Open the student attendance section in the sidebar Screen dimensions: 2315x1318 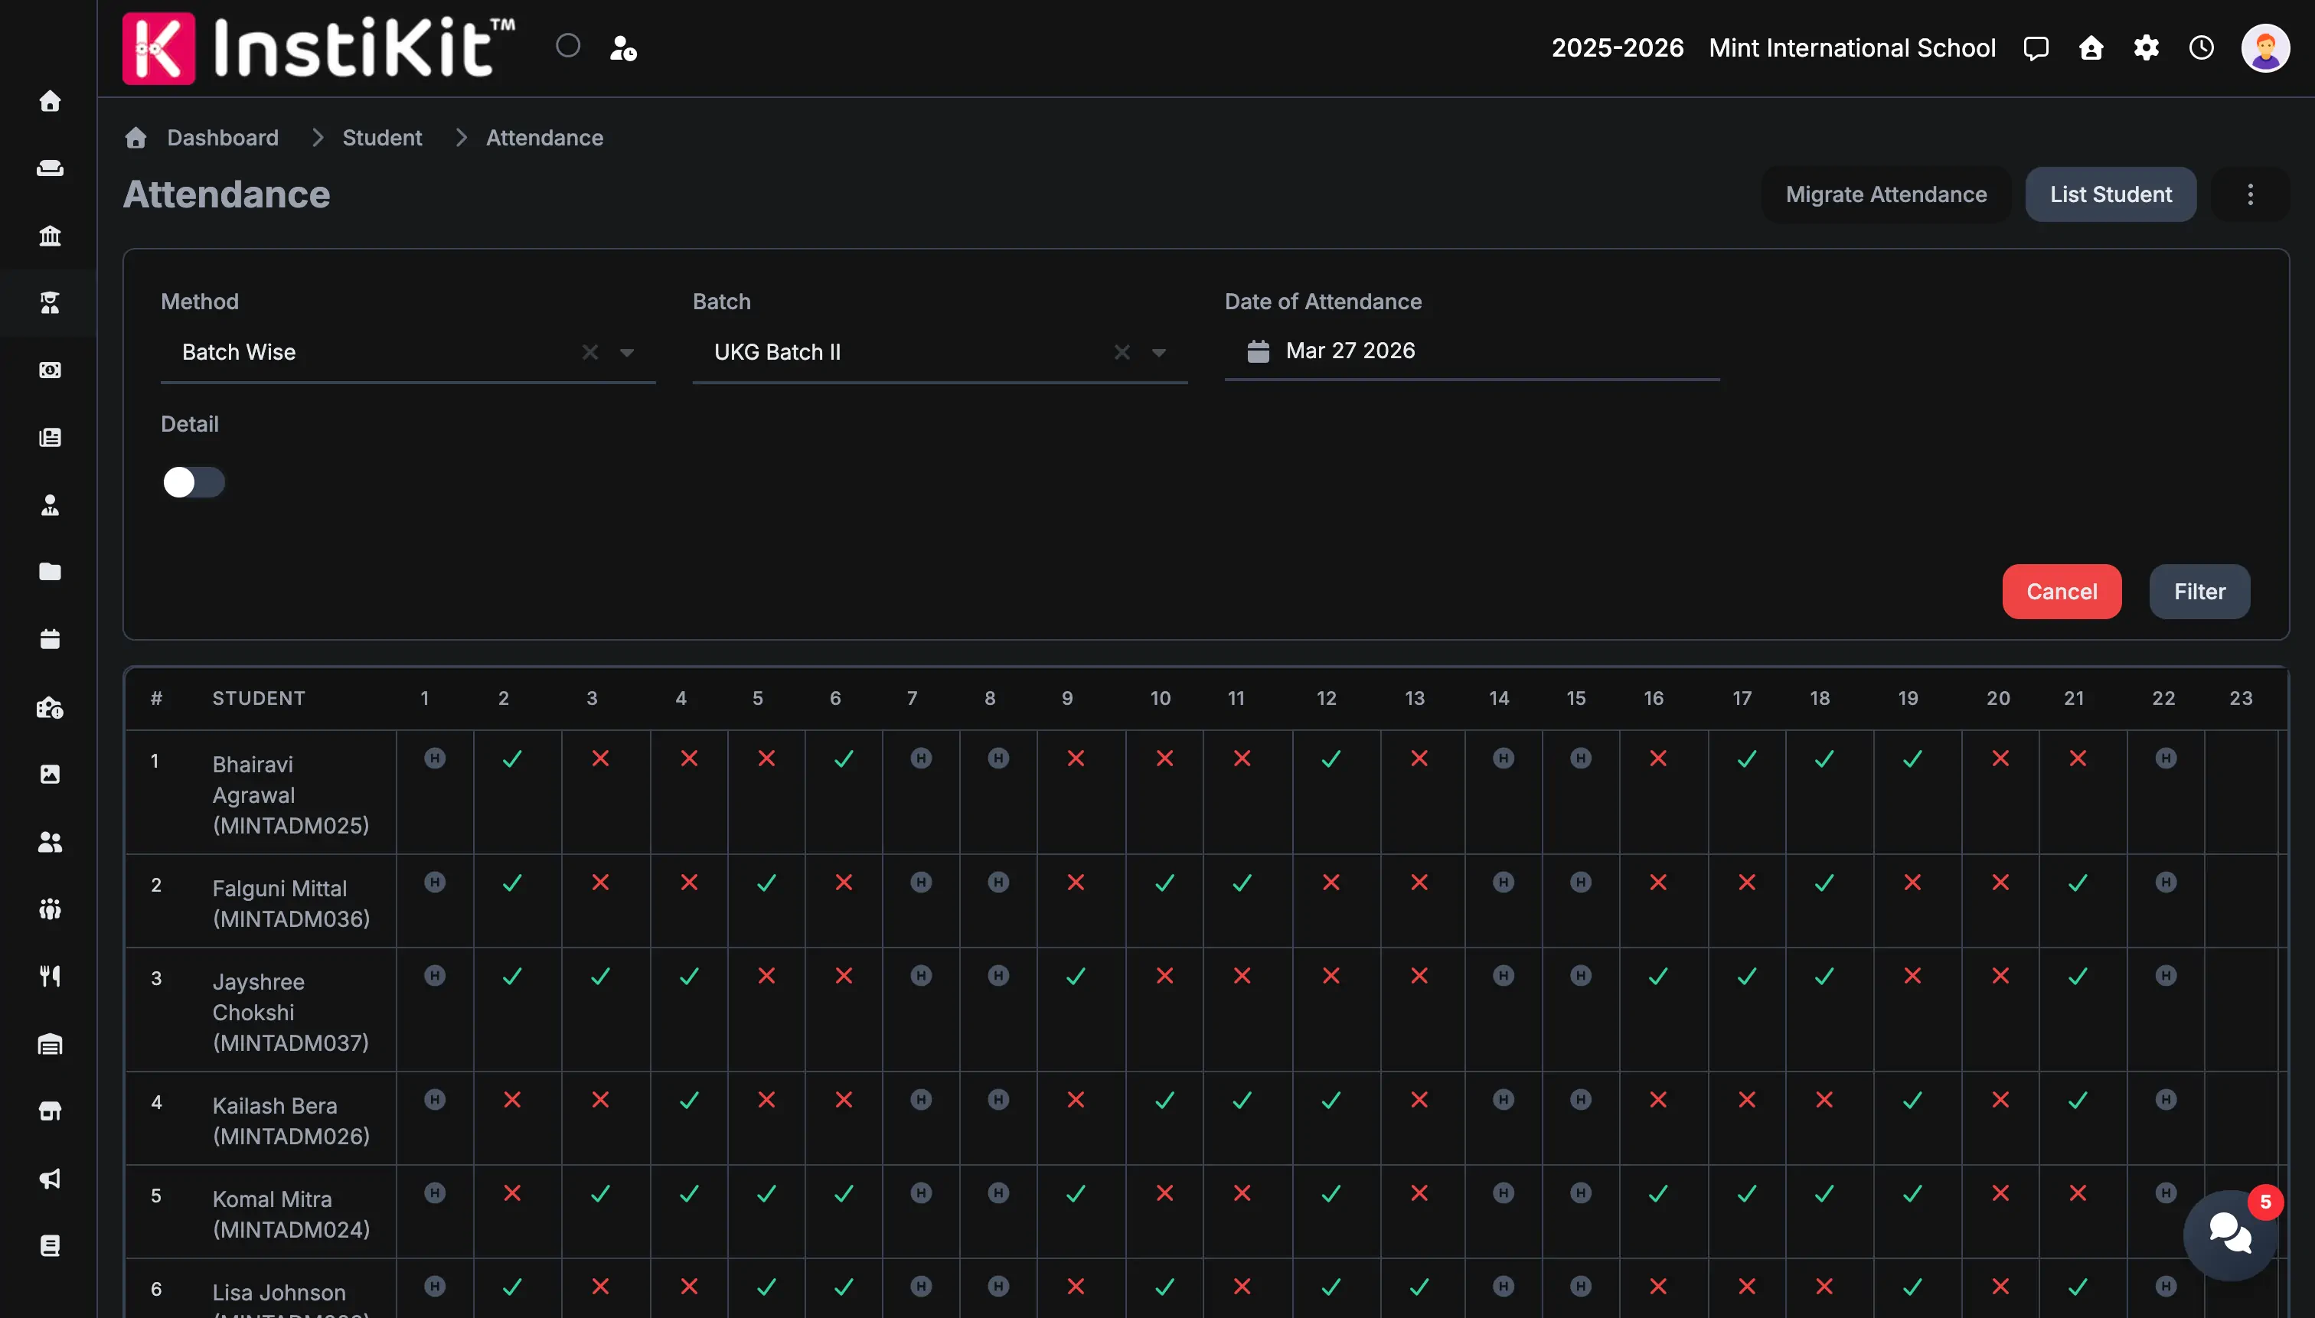pyautogui.click(x=50, y=303)
